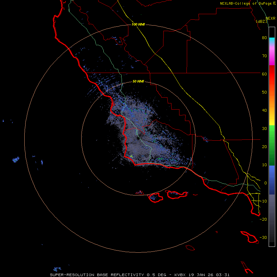Viewport: 277px width, 277px height.
Task: Click the 70 value on dBZ scale
Action: tap(264, 56)
